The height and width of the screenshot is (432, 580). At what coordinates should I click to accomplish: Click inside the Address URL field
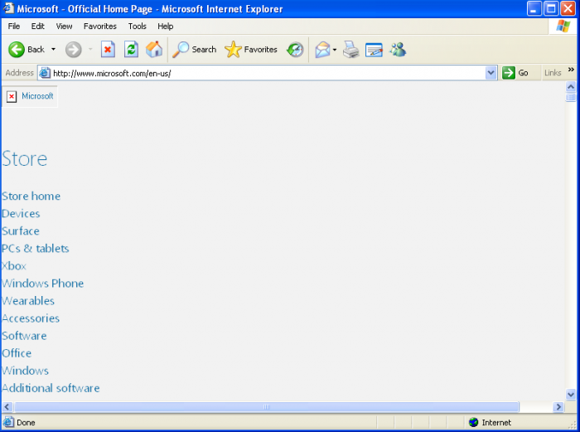click(x=268, y=73)
